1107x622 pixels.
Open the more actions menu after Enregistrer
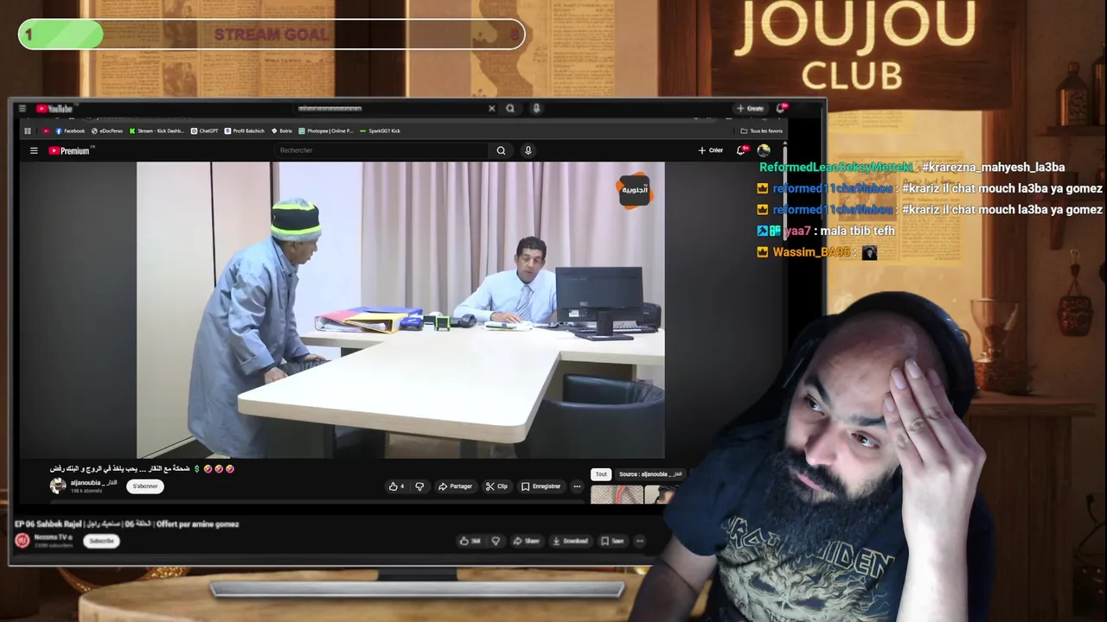click(x=577, y=486)
